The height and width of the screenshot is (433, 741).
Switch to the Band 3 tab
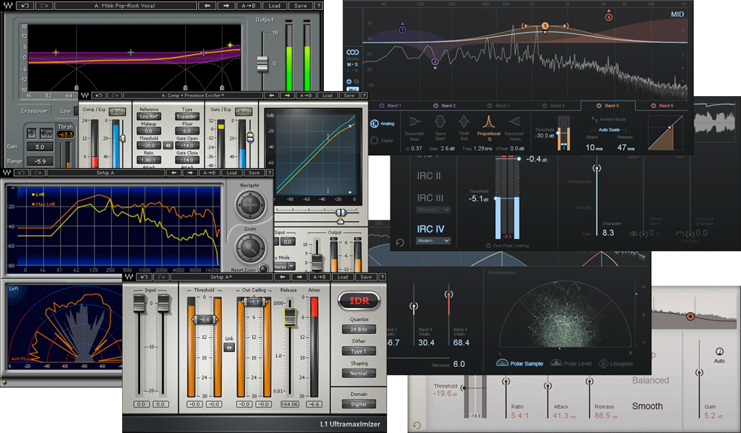point(499,106)
